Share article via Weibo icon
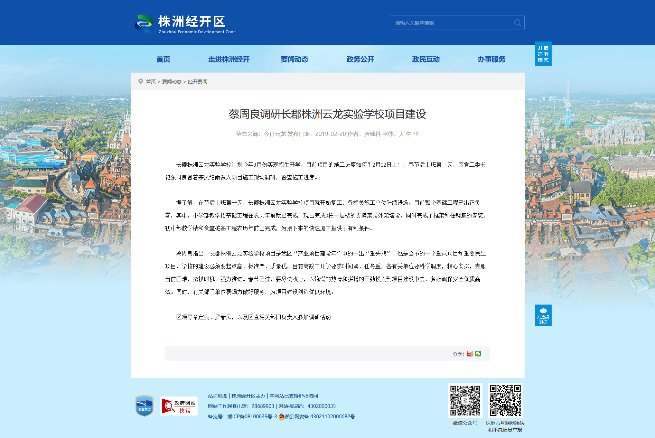The image size is (655, 438). [470, 354]
